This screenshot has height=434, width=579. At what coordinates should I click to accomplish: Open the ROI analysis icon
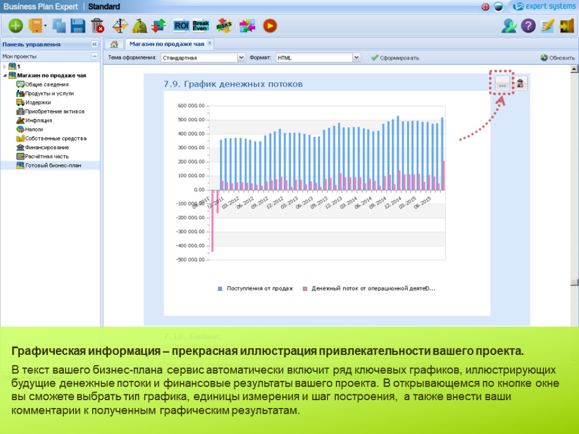181,25
